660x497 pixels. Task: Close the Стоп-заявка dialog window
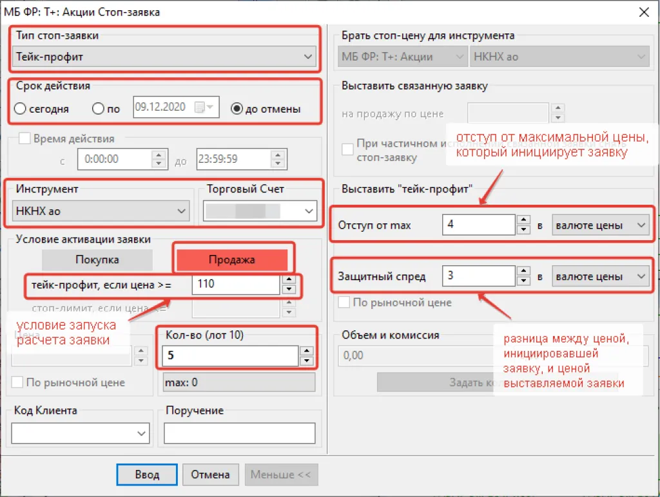pyautogui.click(x=643, y=12)
